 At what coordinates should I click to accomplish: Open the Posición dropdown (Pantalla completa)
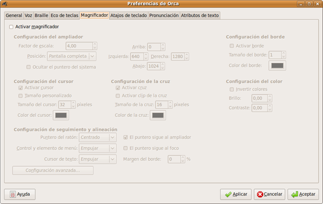[71, 56]
